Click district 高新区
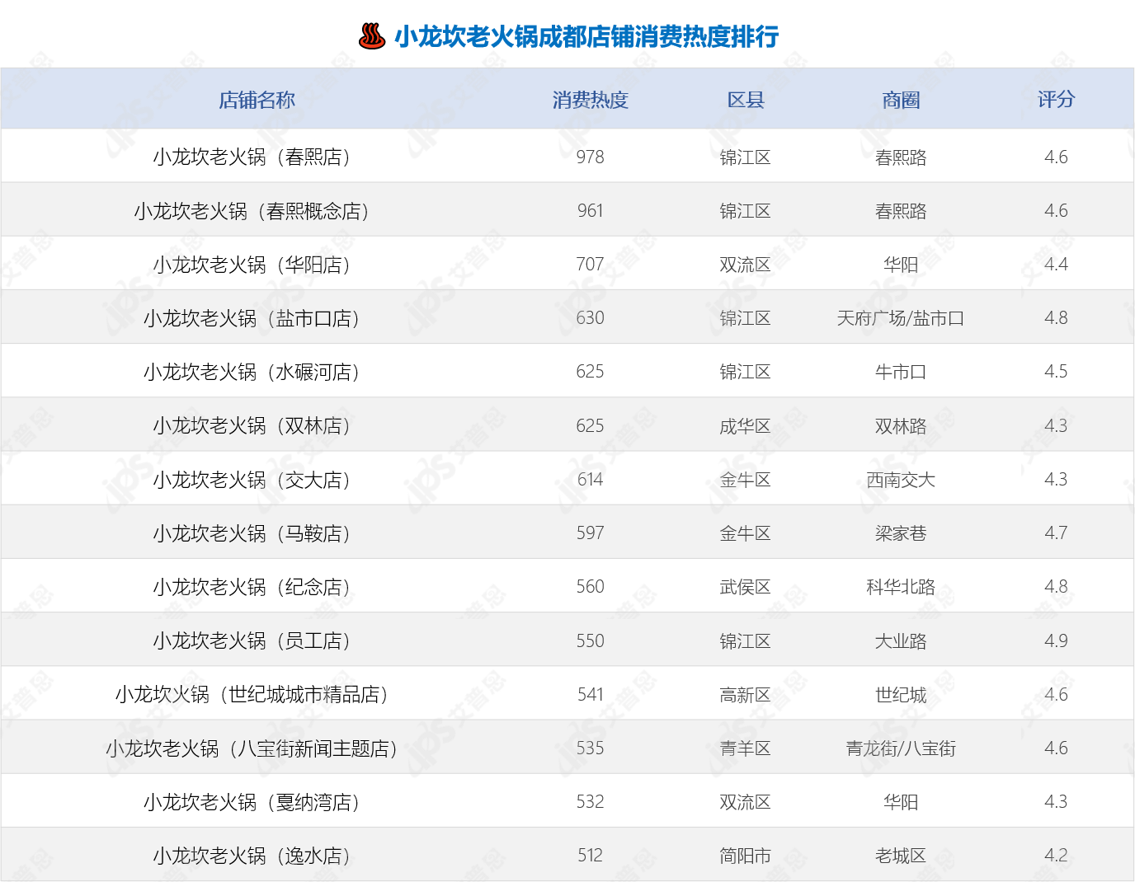 click(746, 695)
